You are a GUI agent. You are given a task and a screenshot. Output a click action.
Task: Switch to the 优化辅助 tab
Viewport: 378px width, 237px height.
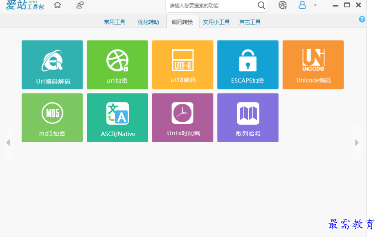click(148, 22)
